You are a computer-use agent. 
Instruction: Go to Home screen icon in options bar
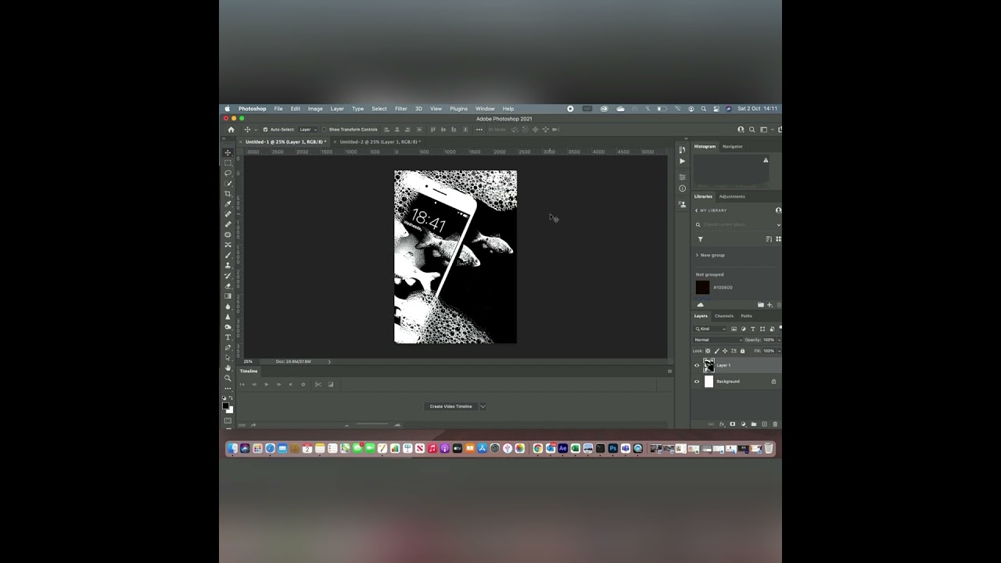[231, 130]
